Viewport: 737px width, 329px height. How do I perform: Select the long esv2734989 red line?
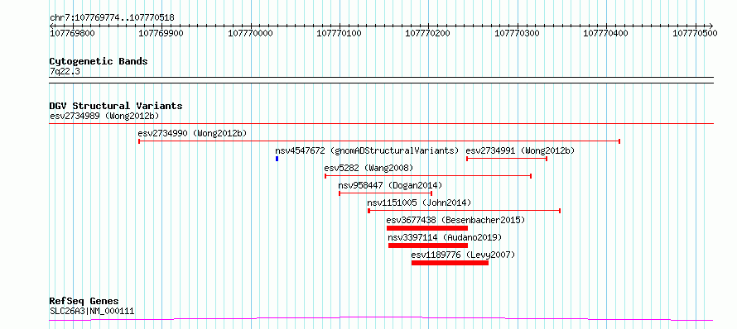pos(381,124)
